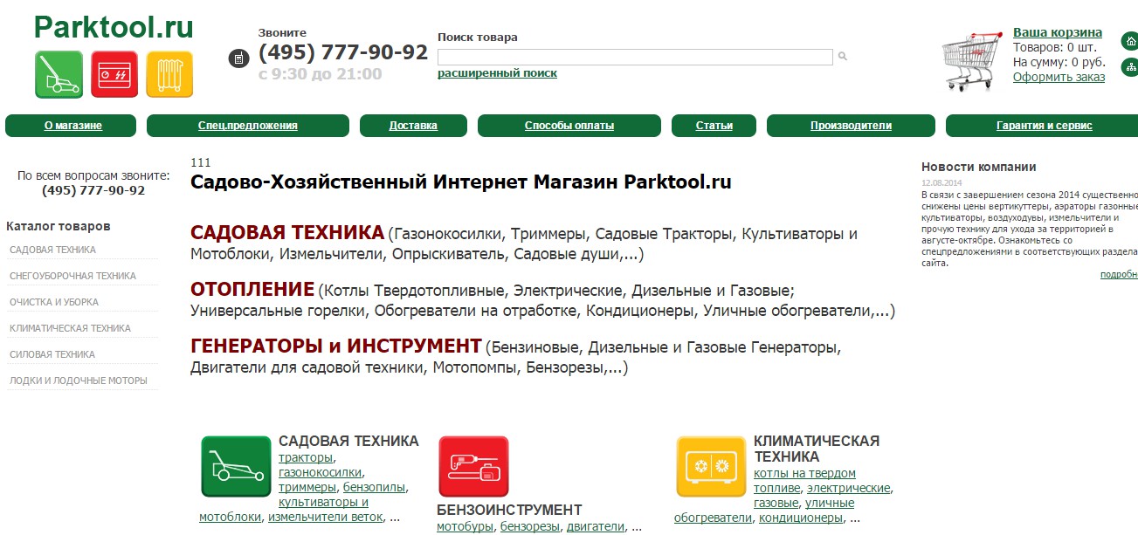Open the кондиционеры link
Image resolution: width=1138 pixels, height=535 pixels.
800,518
